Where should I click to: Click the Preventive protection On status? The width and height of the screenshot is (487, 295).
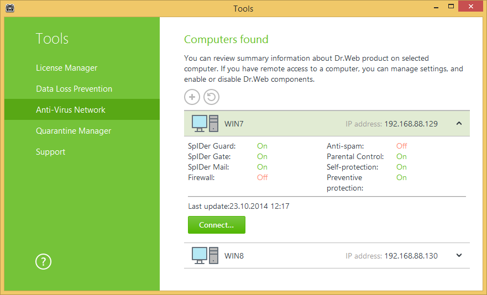(x=401, y=178)
